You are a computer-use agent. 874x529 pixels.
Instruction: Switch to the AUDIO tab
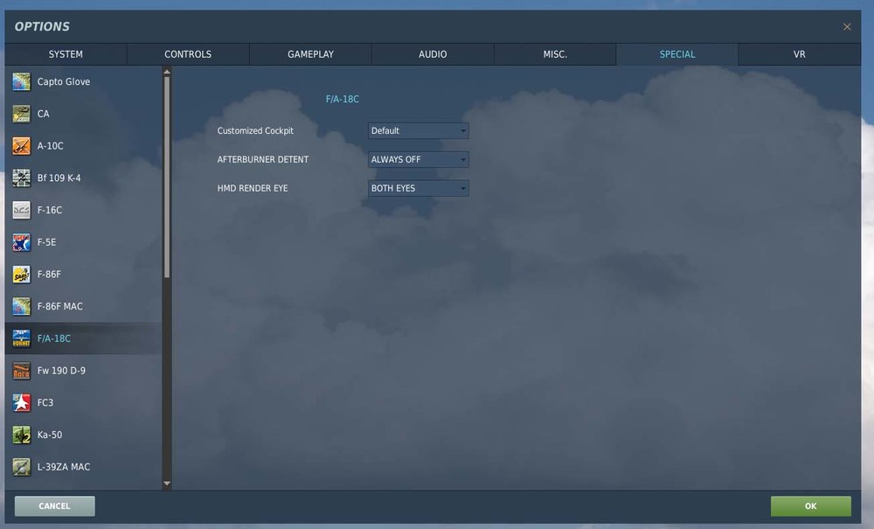pyautogui.click(x=433, y=54)
